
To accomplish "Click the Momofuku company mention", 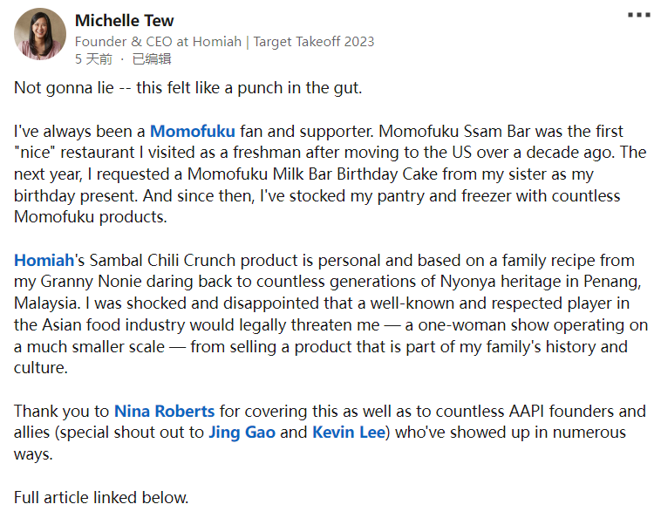I will [x=193, y=131].
